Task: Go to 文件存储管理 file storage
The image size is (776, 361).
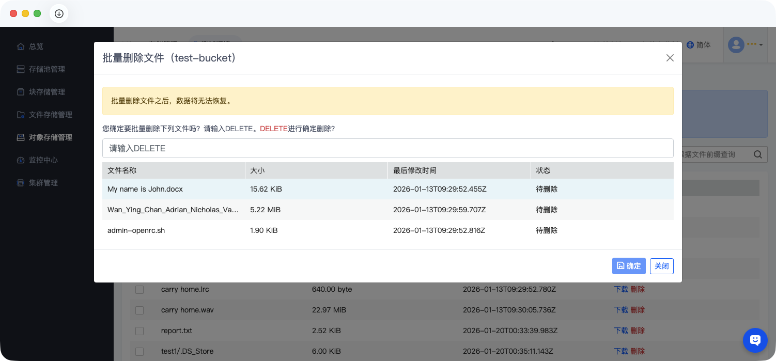Action: 50,115
